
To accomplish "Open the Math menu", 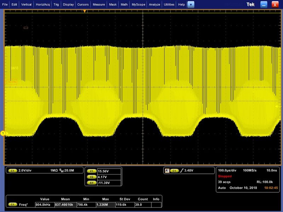I will point(124,5).
